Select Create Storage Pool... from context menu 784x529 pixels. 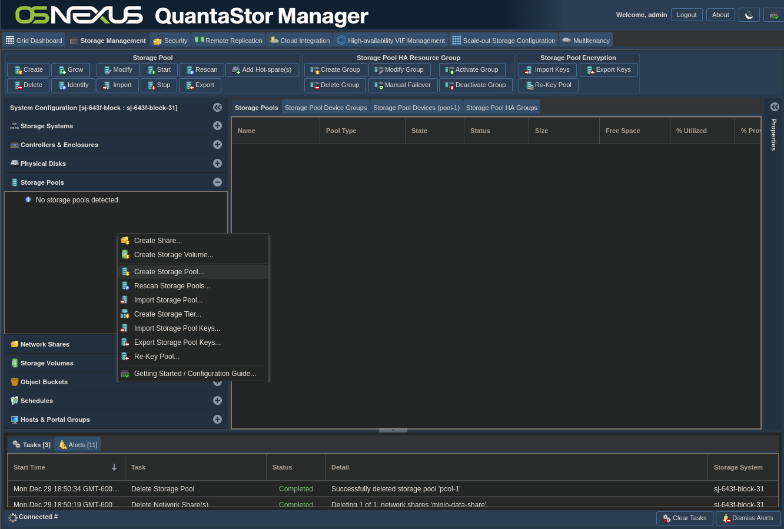pyautogui.click(x=169, y=272)
